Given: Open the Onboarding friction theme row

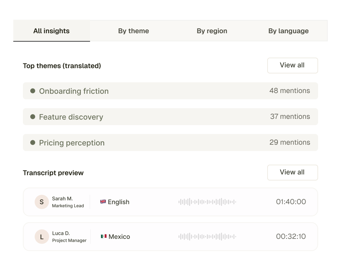Looking at the screenshot, I should pos(170,91).
